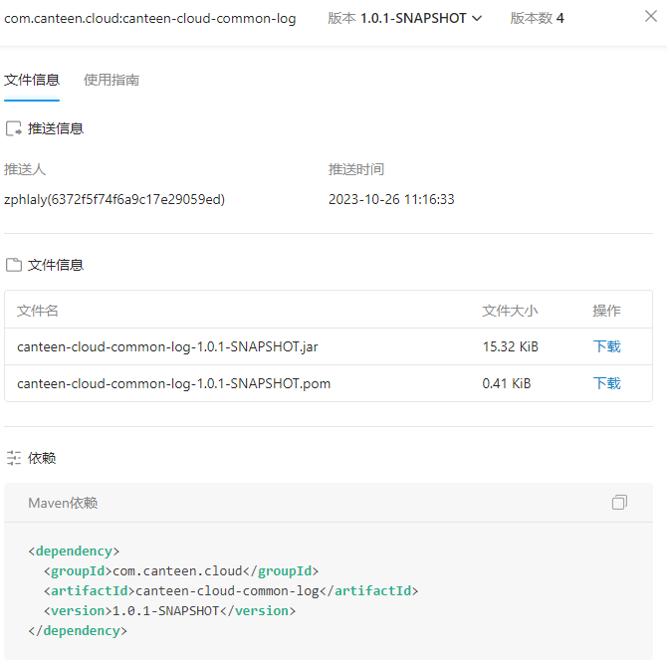This screenshot has height=662, width=667.
Task: Click the file info folder icon
Action: click(x=14, y=265)
